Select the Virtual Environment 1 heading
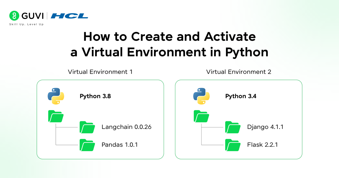The width and height of the screenshot is (339, 178). pyautogui.click(x=101, y=72)
